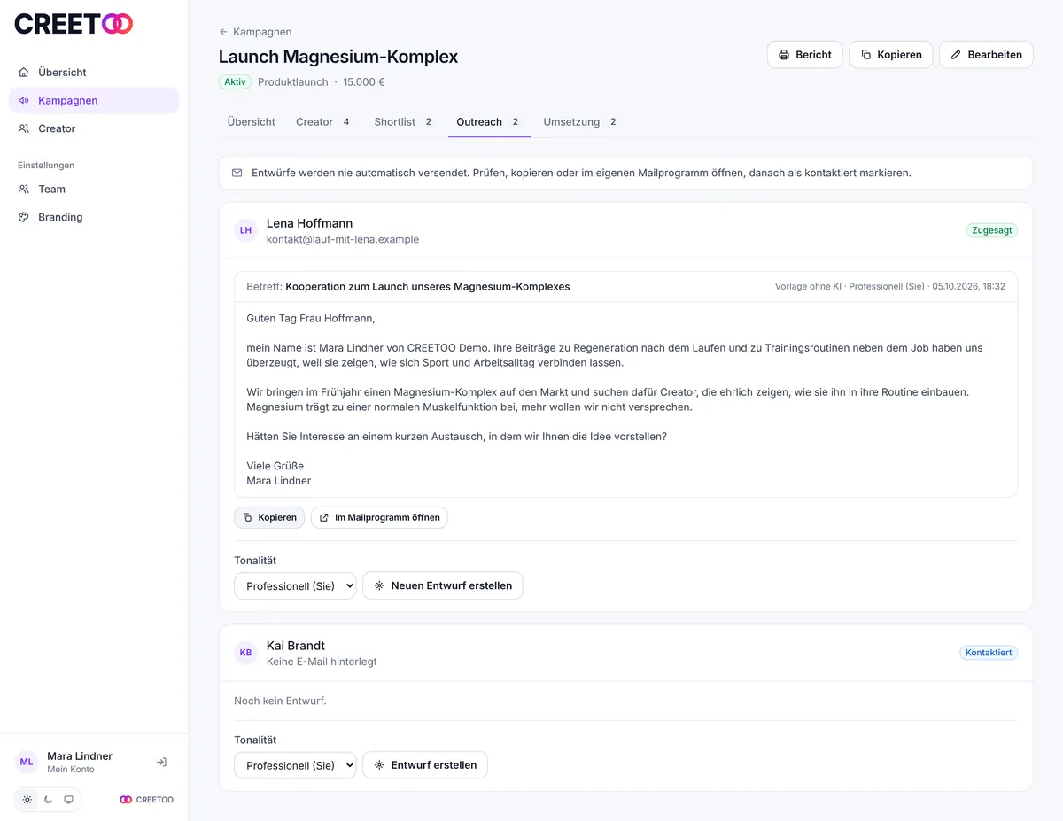Image resolution: width=1063 pixels, height=821 pixels.
Task: Click the text Noch kein Entwurf.
Action: [x=280, y=701]
